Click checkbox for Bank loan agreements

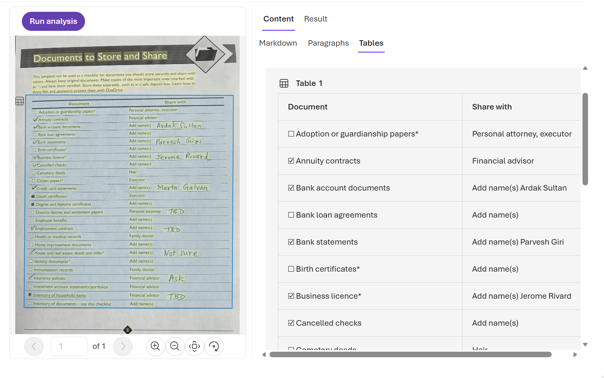click(x=291, y=215)
